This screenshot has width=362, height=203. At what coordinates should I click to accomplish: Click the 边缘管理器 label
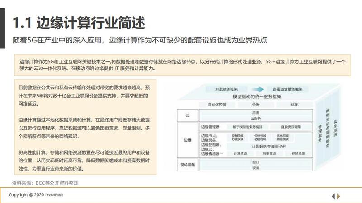coord(210,127)
